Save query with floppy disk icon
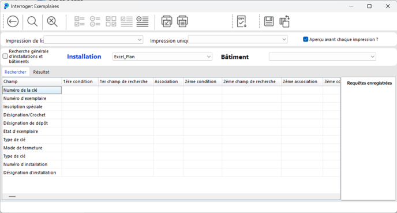This screenshot has height=213, width=397. (x=269, y=21)
